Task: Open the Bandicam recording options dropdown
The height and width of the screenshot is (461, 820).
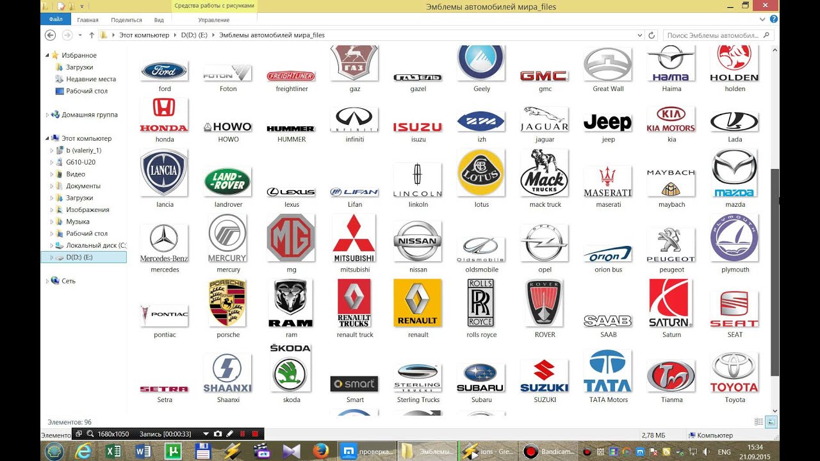Action: [206, 434]
